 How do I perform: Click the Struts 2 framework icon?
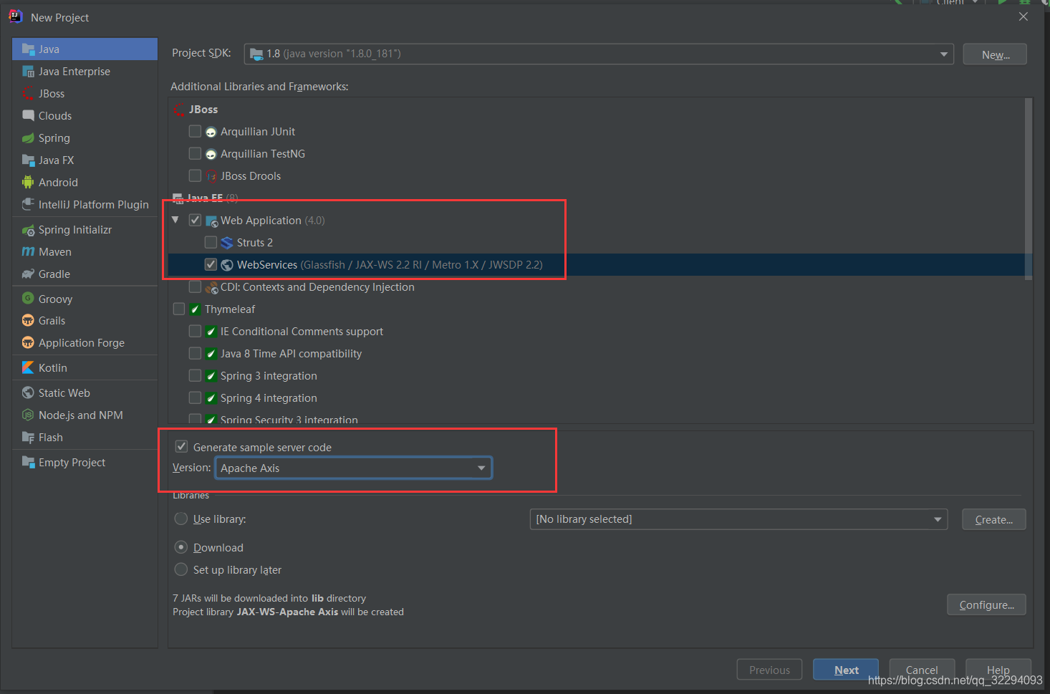227,243
